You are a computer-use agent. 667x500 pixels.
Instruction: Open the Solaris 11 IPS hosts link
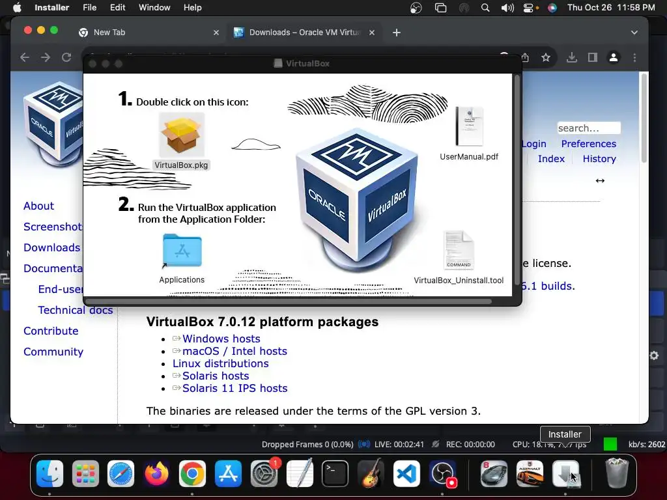(234, 388)
